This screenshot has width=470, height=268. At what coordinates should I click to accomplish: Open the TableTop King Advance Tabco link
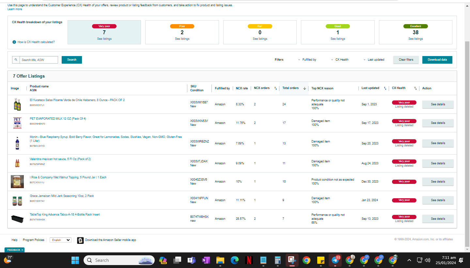tap(65, 215)
